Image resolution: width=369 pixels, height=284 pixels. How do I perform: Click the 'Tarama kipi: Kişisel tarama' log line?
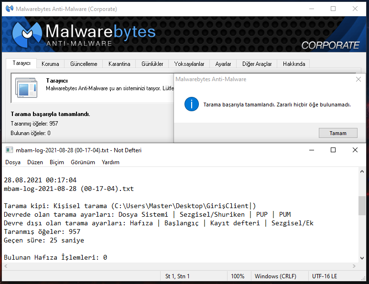130,206
